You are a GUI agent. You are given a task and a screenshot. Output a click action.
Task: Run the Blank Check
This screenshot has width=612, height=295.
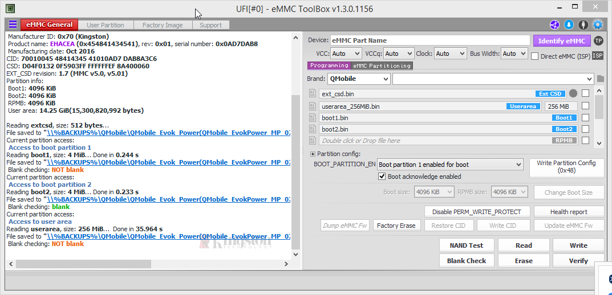pyautogui.click(x=467, y=261)
